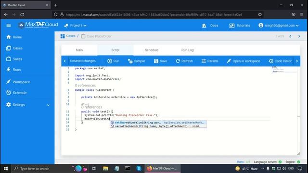
Task: Click in the code line mxService.setSha
Action: point(97,119)
